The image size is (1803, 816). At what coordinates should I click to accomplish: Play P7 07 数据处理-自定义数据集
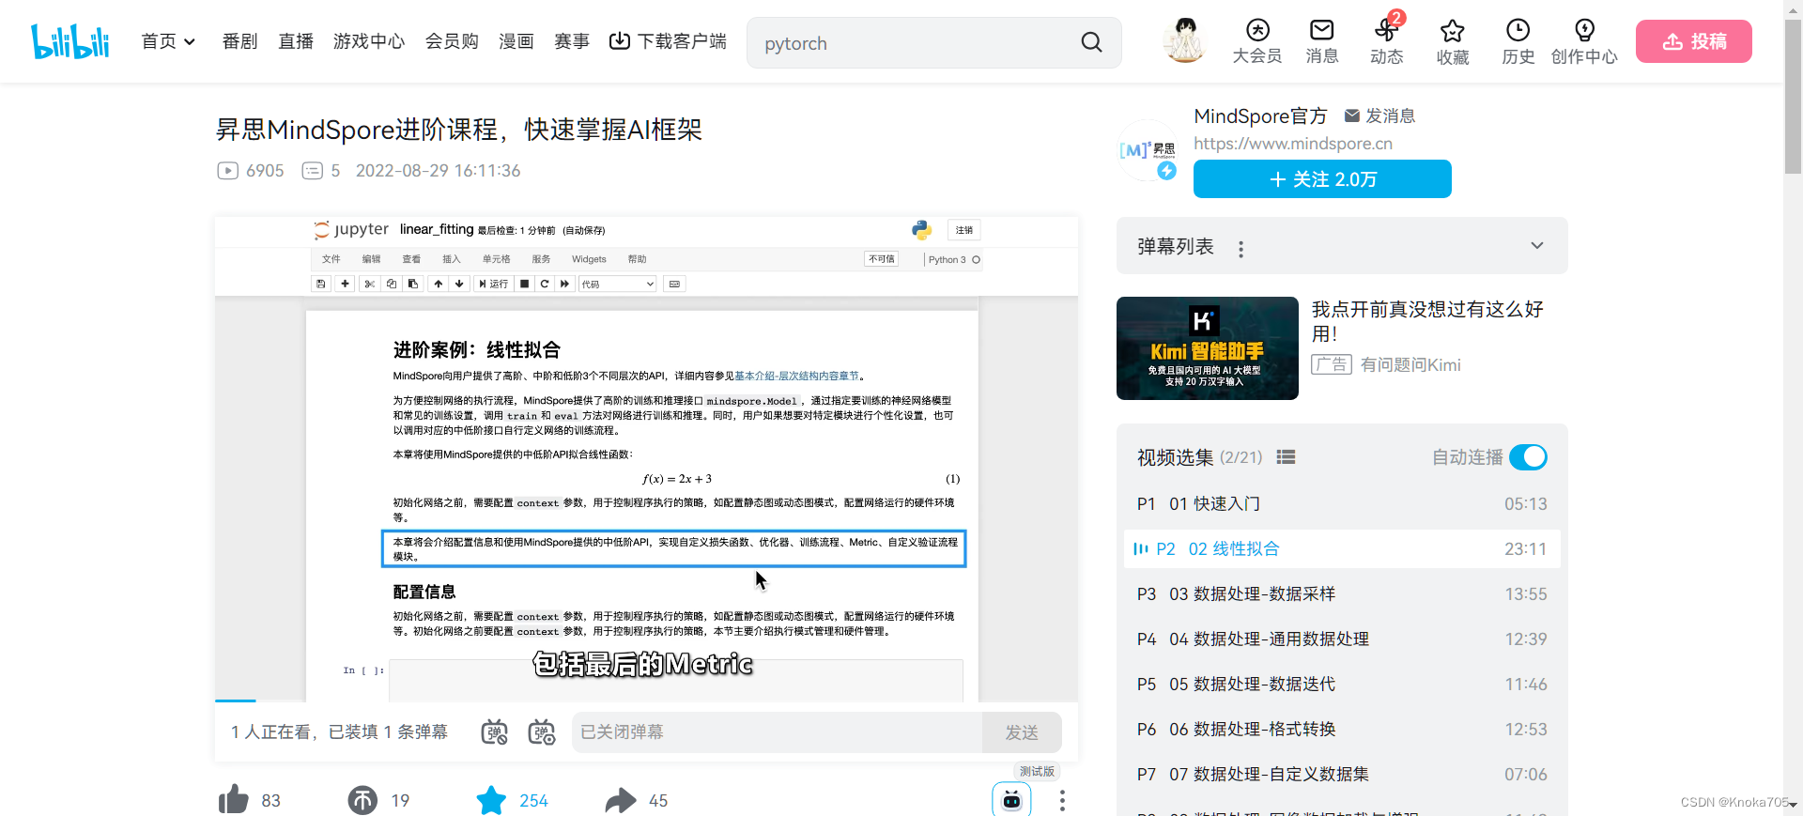click(x=1342, y=774)
